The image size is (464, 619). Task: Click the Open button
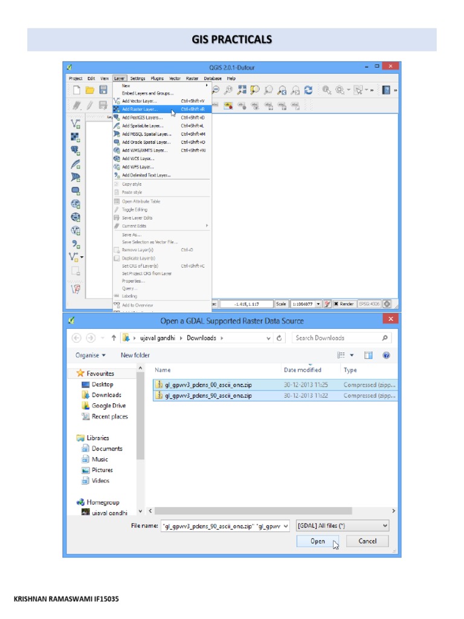318,541
